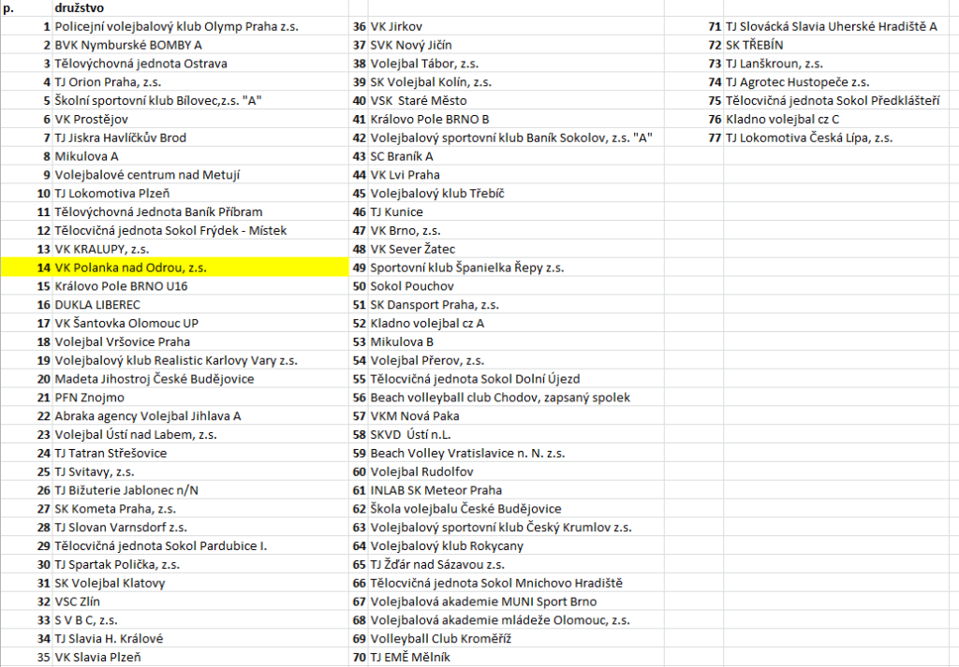Click the PFN Znojmo cell
This screenshot has height=667, width=959.
pos(89,398)
